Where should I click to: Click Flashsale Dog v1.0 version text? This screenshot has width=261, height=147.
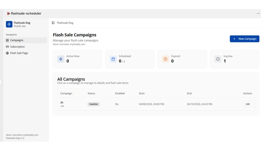pos(15,138)
